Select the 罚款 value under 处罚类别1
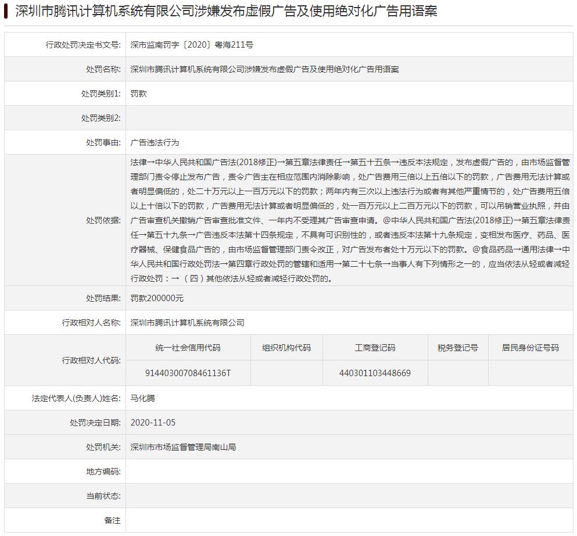The height and width of the screenshot is (536, 577). (139, 94)
